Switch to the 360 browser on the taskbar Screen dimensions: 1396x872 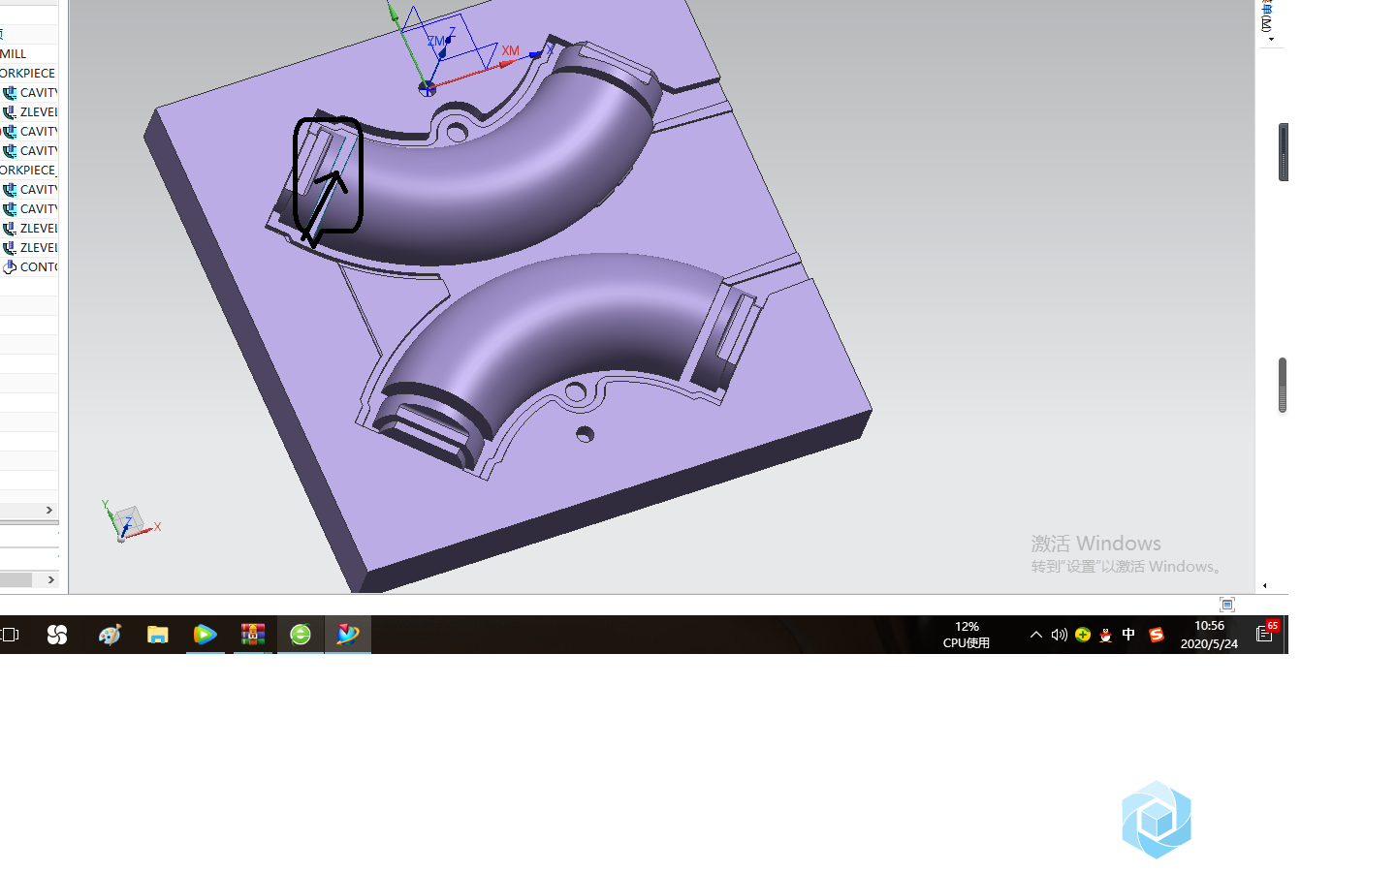pyautogui.click(x=301, y=635)
